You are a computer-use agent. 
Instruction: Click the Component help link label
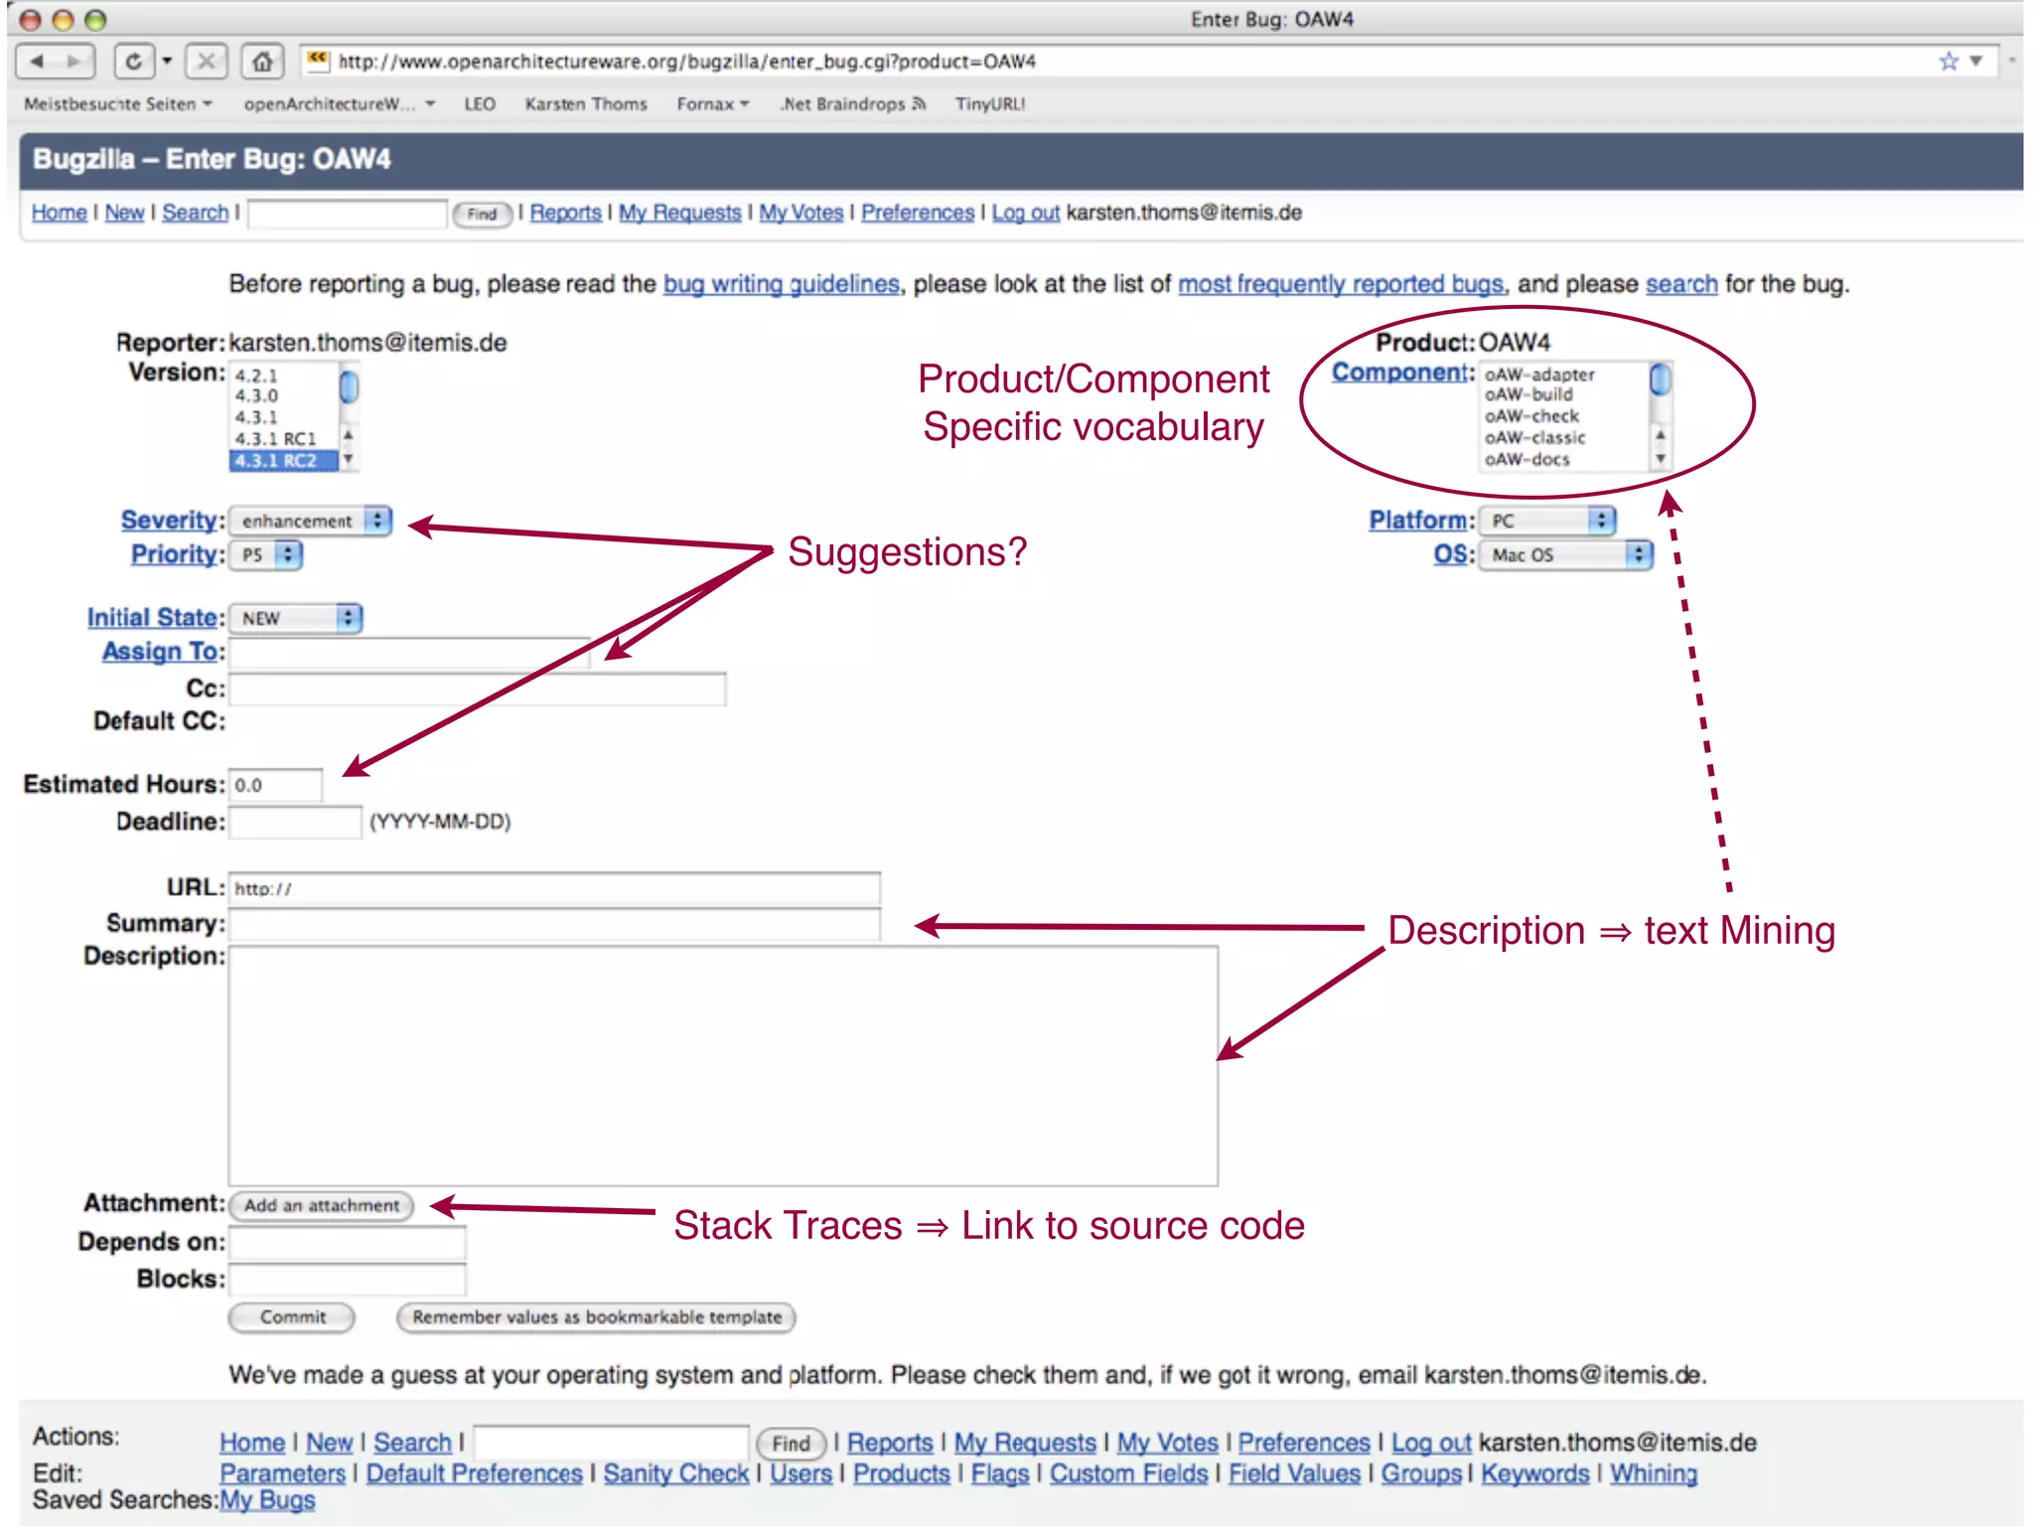(x=1399, y=373)
